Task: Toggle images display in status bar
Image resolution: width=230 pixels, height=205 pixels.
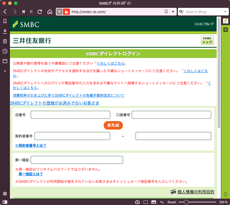Action: coord(154,202)
